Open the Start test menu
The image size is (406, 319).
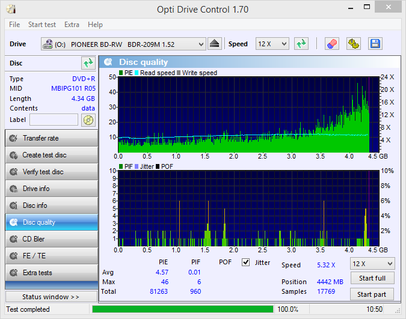click(x=42, y=25)
